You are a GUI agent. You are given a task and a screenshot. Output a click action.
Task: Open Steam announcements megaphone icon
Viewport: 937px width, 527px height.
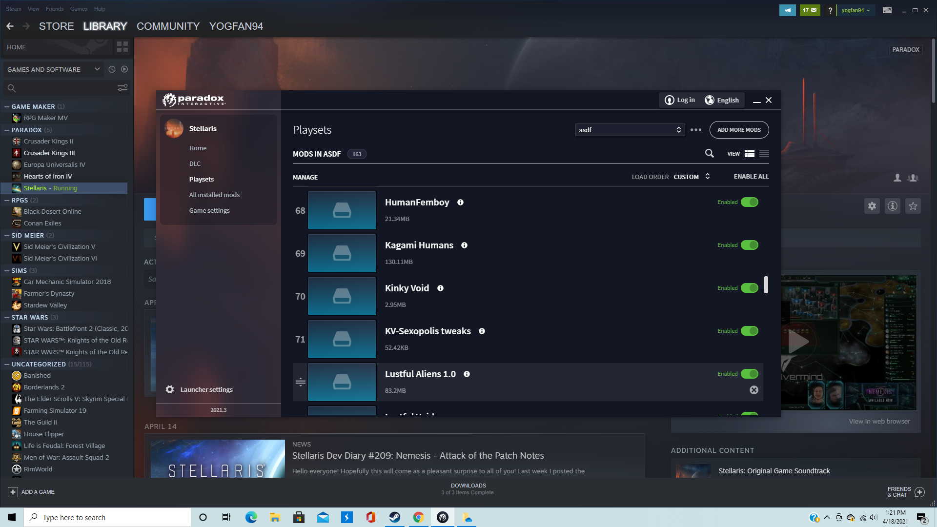coord(788,10)
